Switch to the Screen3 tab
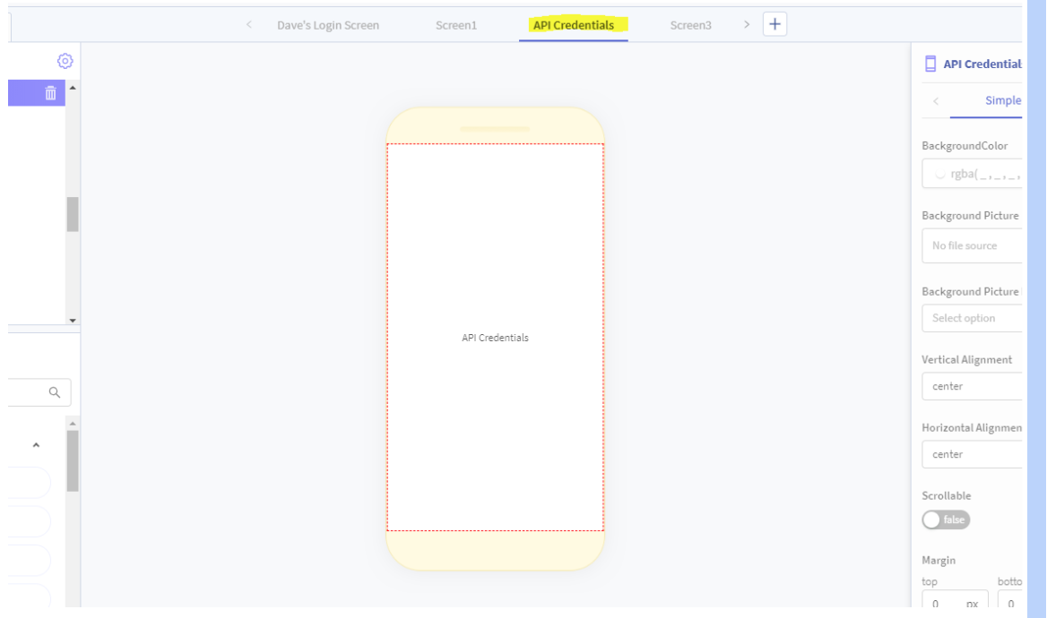Image resolution: width=1047 pixels, height=618 pixels. click(x=690, y=25)
